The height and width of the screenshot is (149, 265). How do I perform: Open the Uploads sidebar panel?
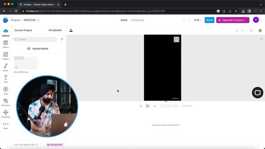point(5,33)
